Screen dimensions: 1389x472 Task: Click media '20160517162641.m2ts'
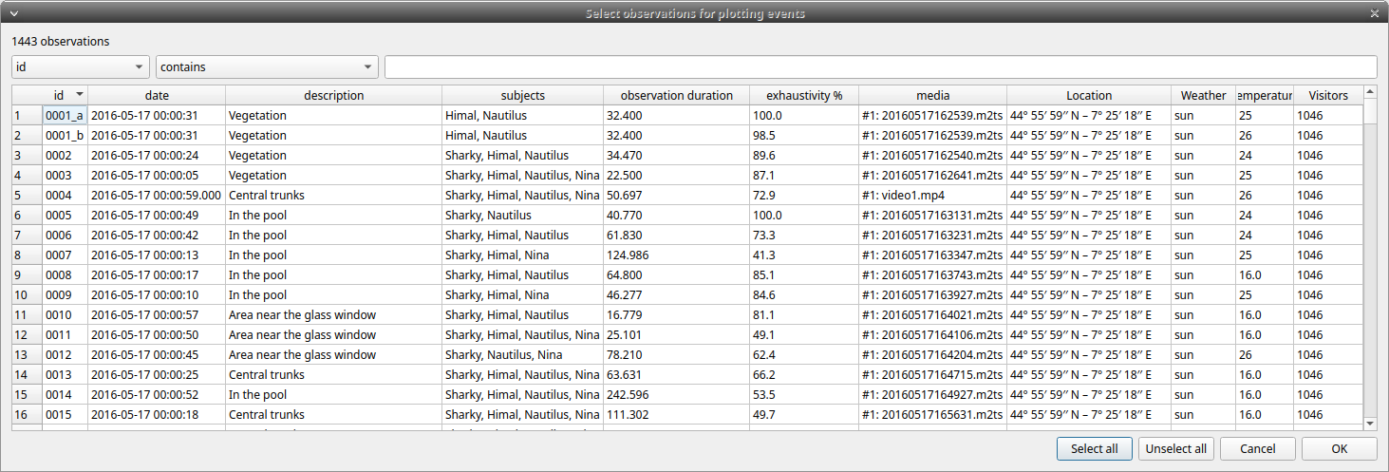coord(932,175)
